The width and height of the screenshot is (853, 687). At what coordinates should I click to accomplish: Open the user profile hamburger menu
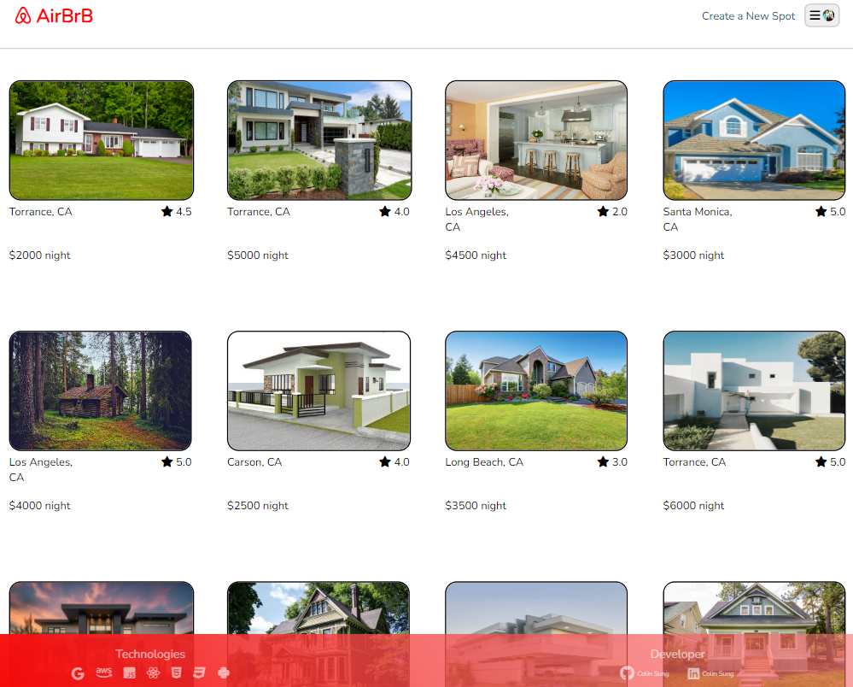tap(821, 15)
